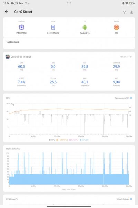Tap the Android 15 robot icon

tap(85, 27)
